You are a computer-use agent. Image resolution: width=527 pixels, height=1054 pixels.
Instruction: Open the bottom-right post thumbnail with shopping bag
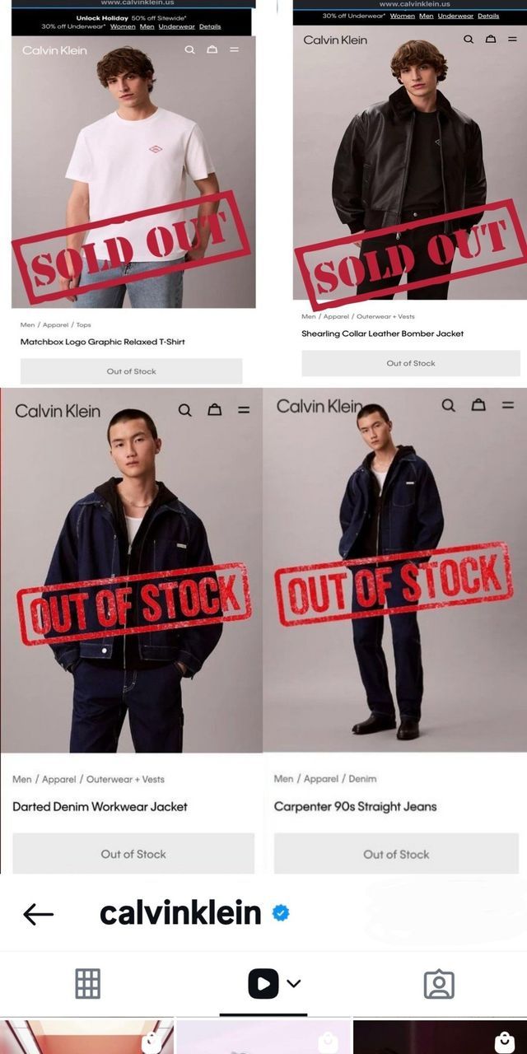click(x=440, y=1037)
